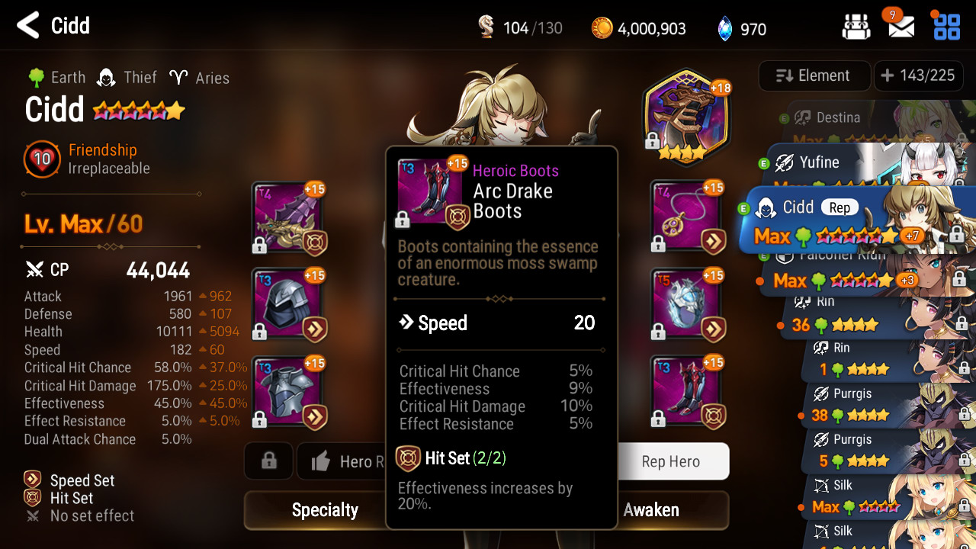
Task: Select the equipped helmet slot
Action: (x=289, y=306)
